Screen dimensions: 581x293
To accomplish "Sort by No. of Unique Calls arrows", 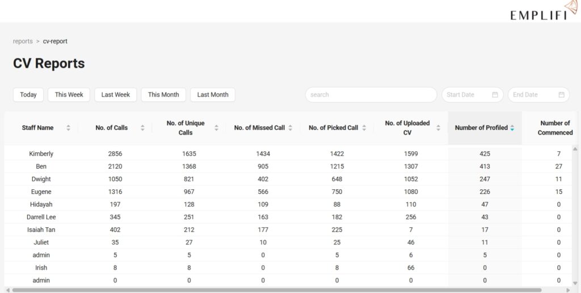I will tap(216, 128).
